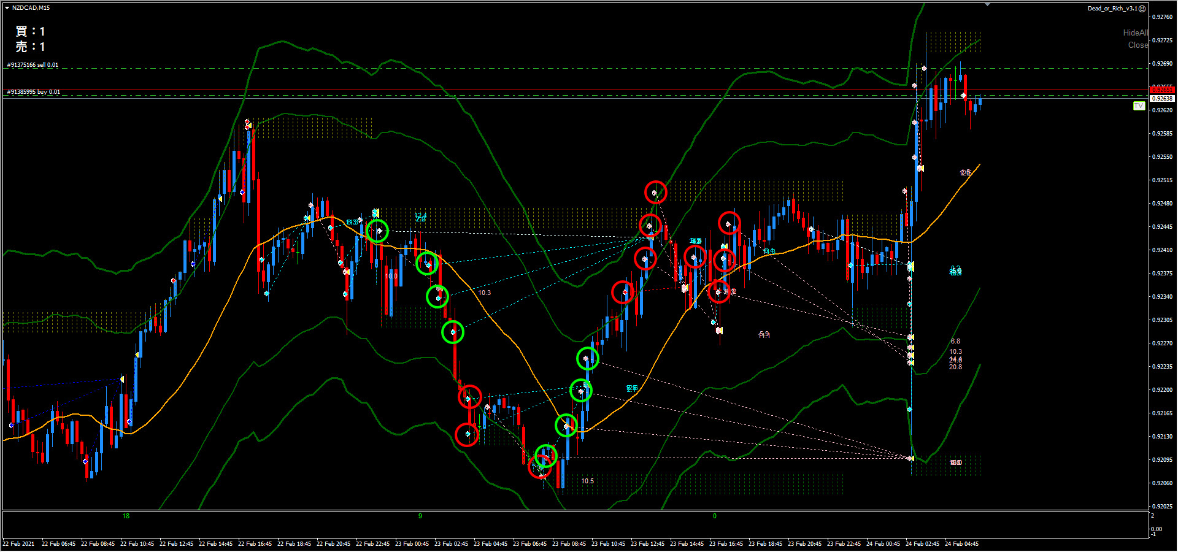This screenshot has height=552, width=1178.
Task: Click the 0.92060 price scale label
Action: point(1163,483)
